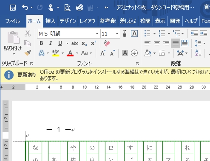Click the horizontal ruler
Image resolution: width=210 pixels, height=161 pixels.
[105, 87]
